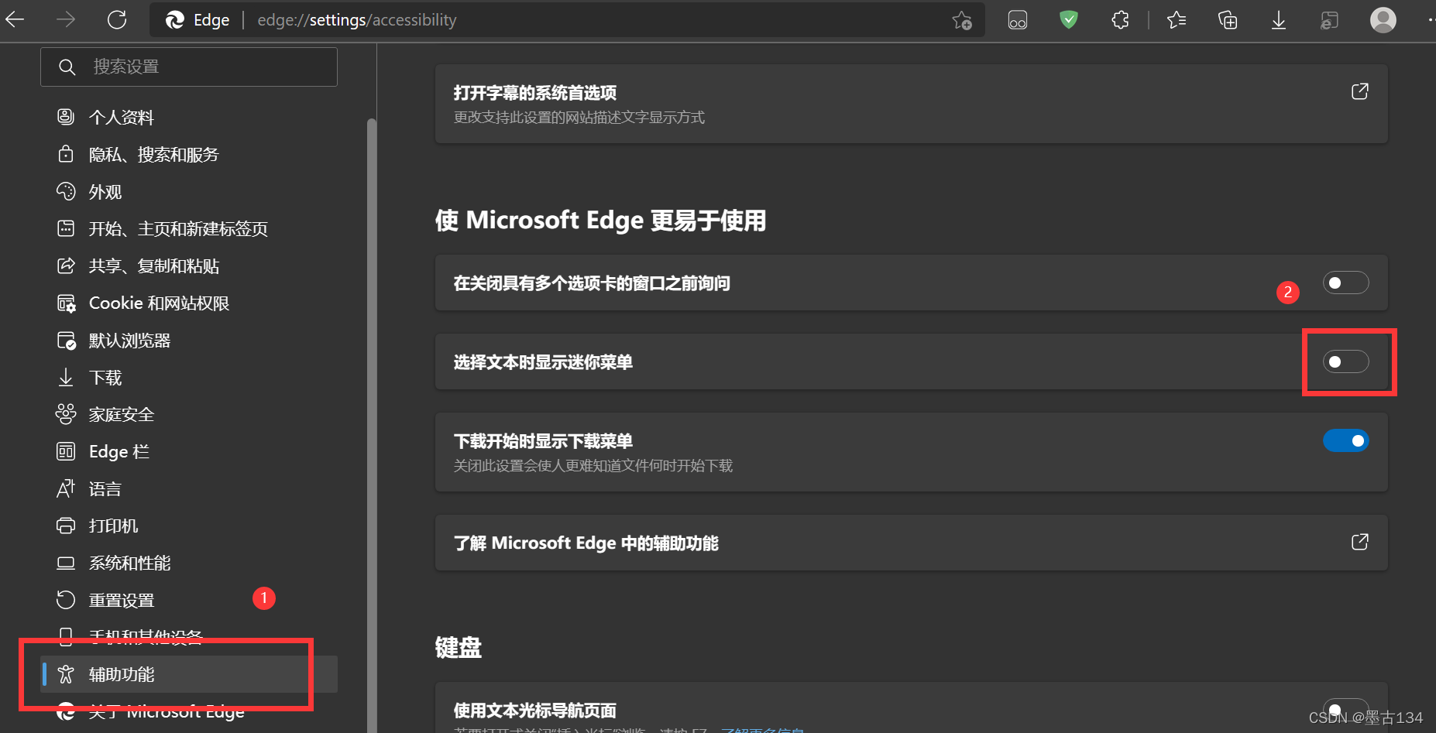
Task: Select Edge 栏 in the sidebar
Action: coord(190,451)
